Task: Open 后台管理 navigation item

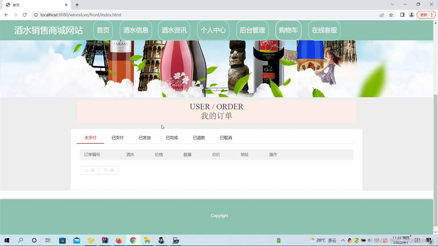Action: click(252, 30)
